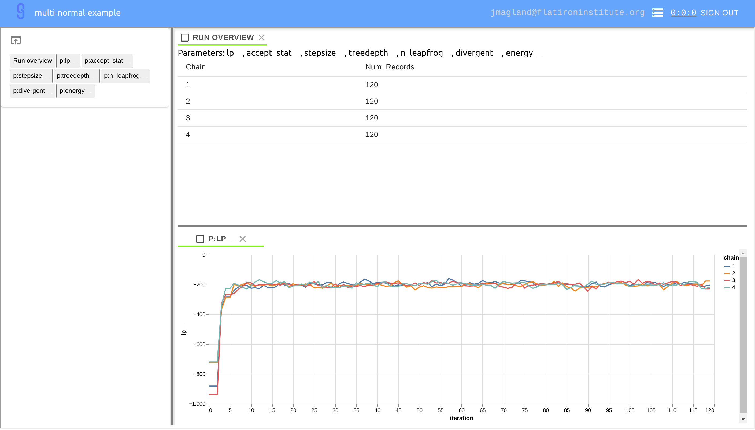Click the export icon in left panel

pos(15,40)
